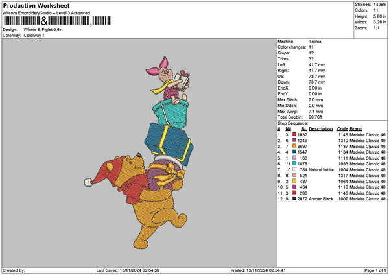
Task: Click thread code "1110"
Action: (343, 187)
